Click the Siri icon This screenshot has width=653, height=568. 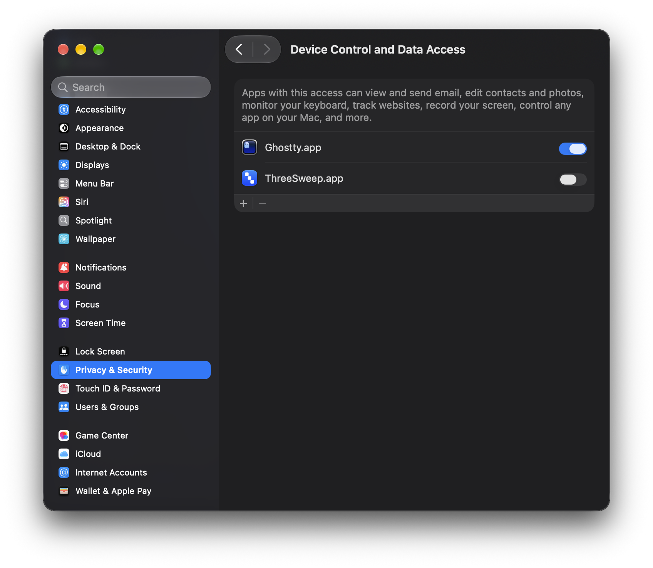point(64,202)
